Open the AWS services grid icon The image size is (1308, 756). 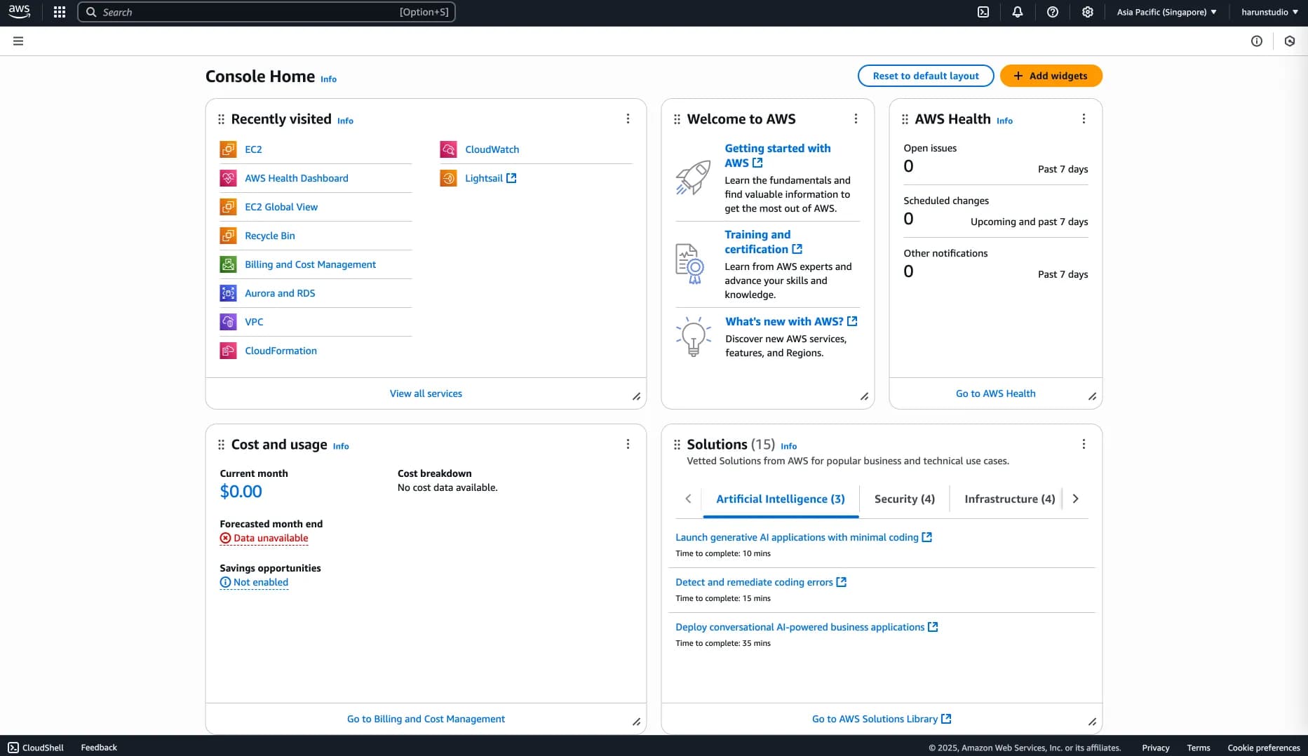[x=59, y=11]
